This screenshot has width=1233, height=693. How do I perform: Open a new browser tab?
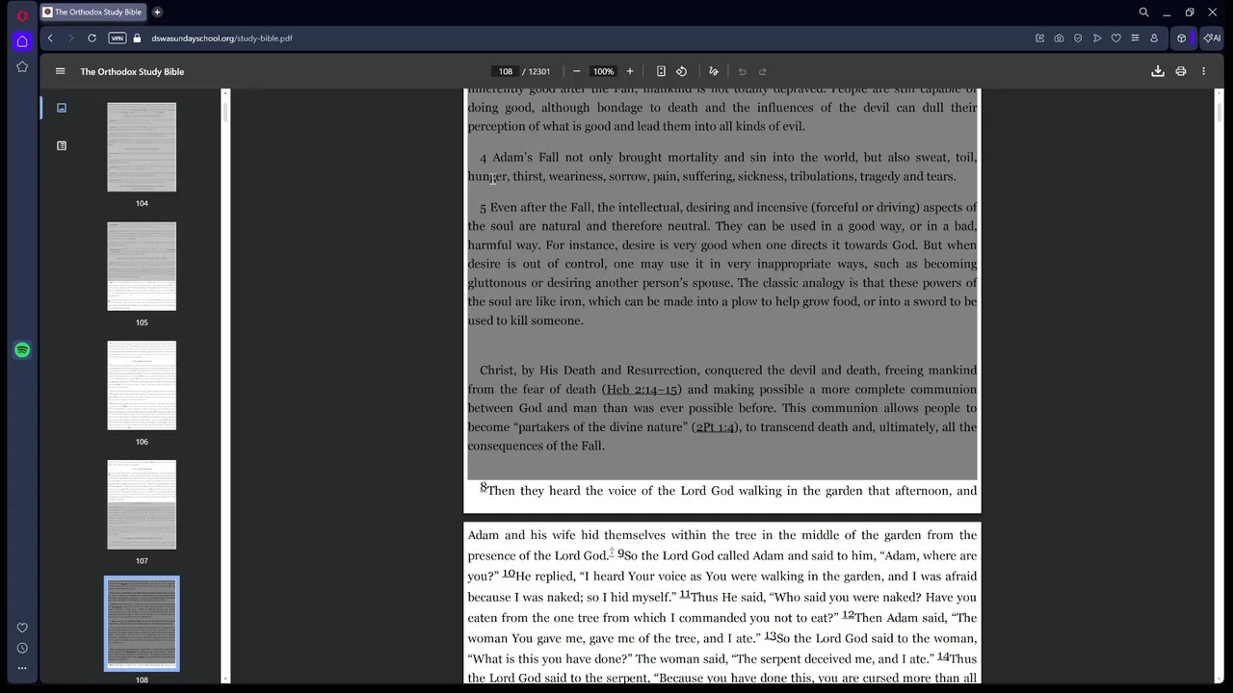(x=157, y=13)
